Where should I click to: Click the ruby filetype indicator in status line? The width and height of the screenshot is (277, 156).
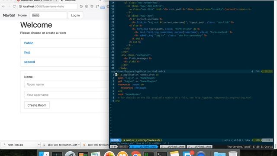point(247,140)
